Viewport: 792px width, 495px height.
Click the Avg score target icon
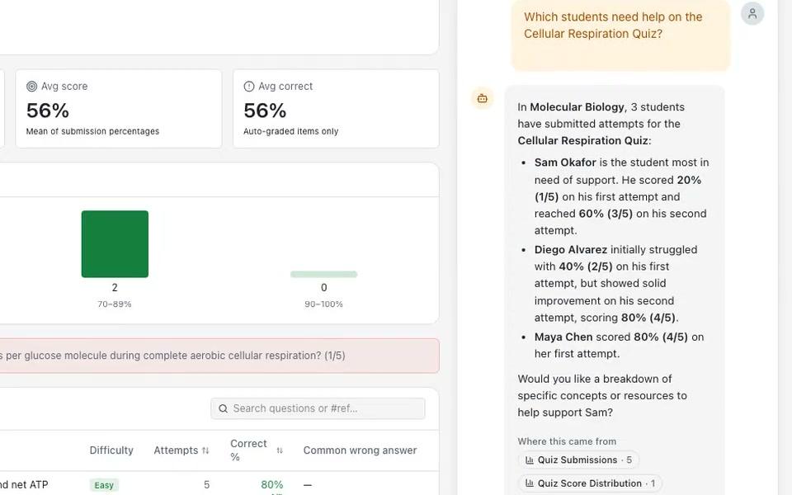click(x=32, y=87)
